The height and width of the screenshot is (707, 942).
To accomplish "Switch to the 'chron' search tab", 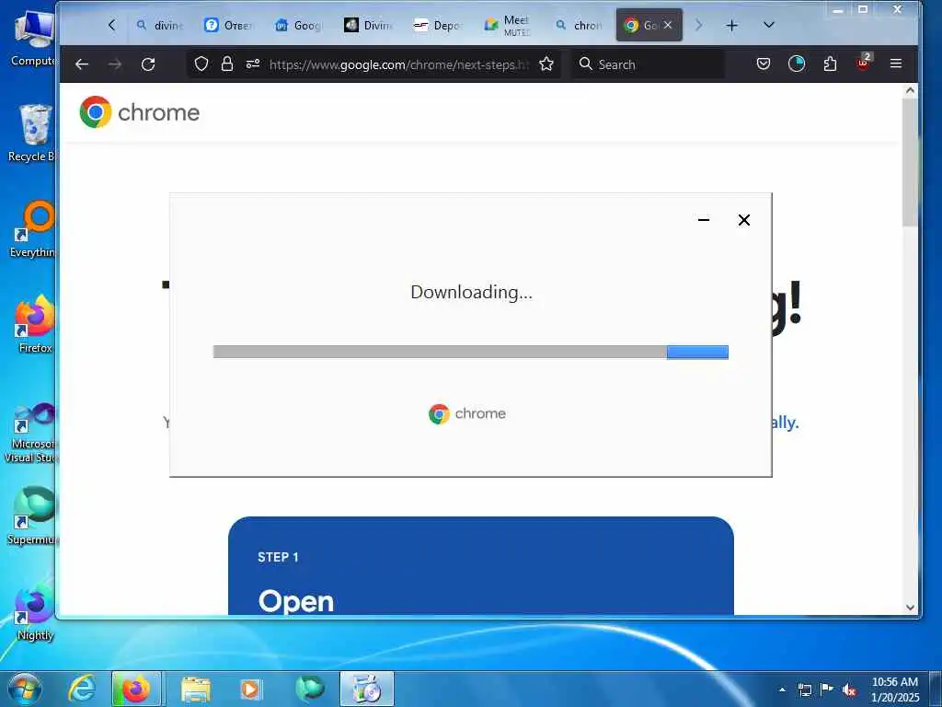I will point(579,25).
